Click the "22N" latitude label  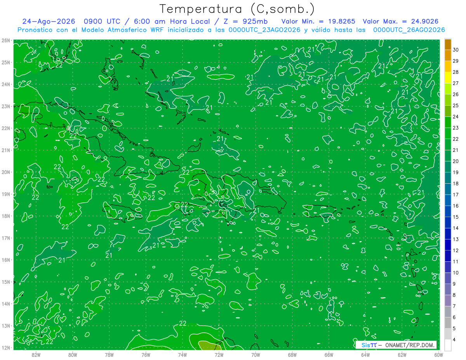coord(5,128)
